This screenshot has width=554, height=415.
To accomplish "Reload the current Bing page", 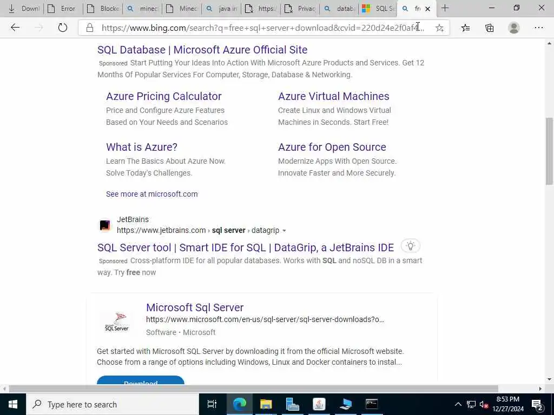I will [63, 28].
